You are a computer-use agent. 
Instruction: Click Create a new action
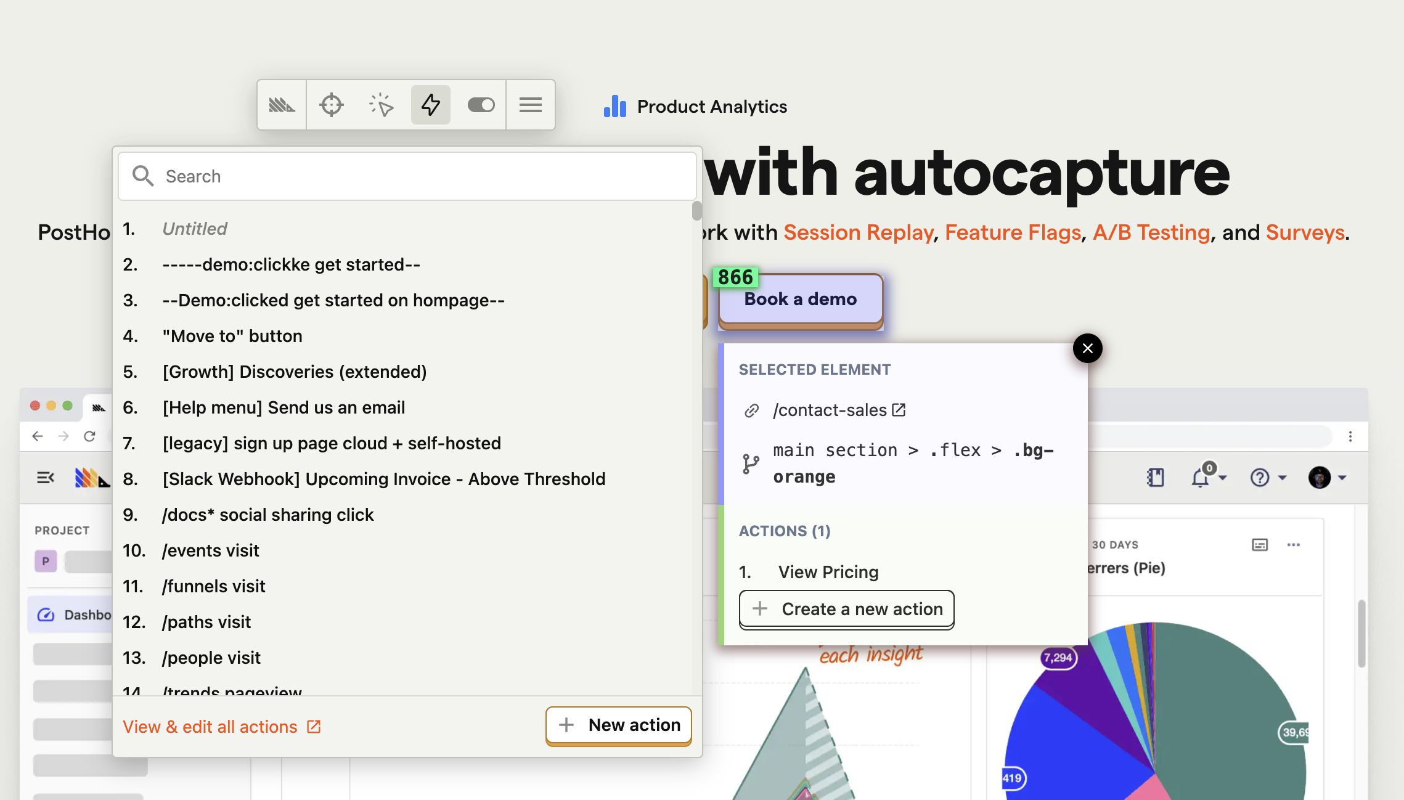tap(846, 609)
